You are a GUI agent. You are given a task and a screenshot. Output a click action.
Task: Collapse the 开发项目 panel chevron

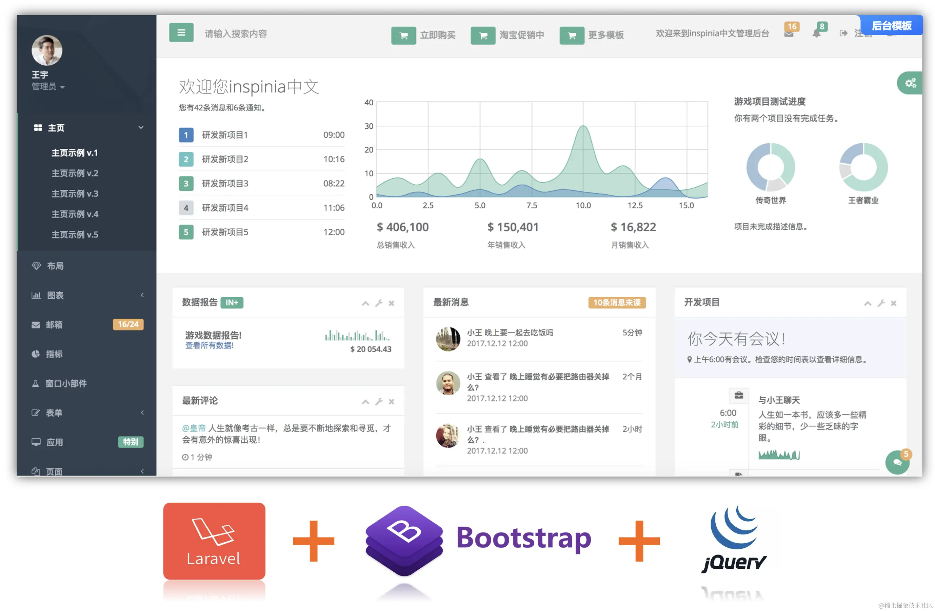[868, 303]
